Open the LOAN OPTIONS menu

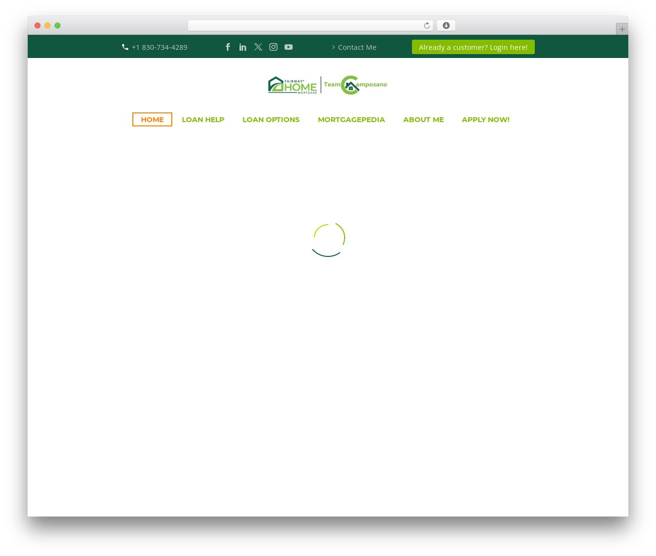pos(271,120)
